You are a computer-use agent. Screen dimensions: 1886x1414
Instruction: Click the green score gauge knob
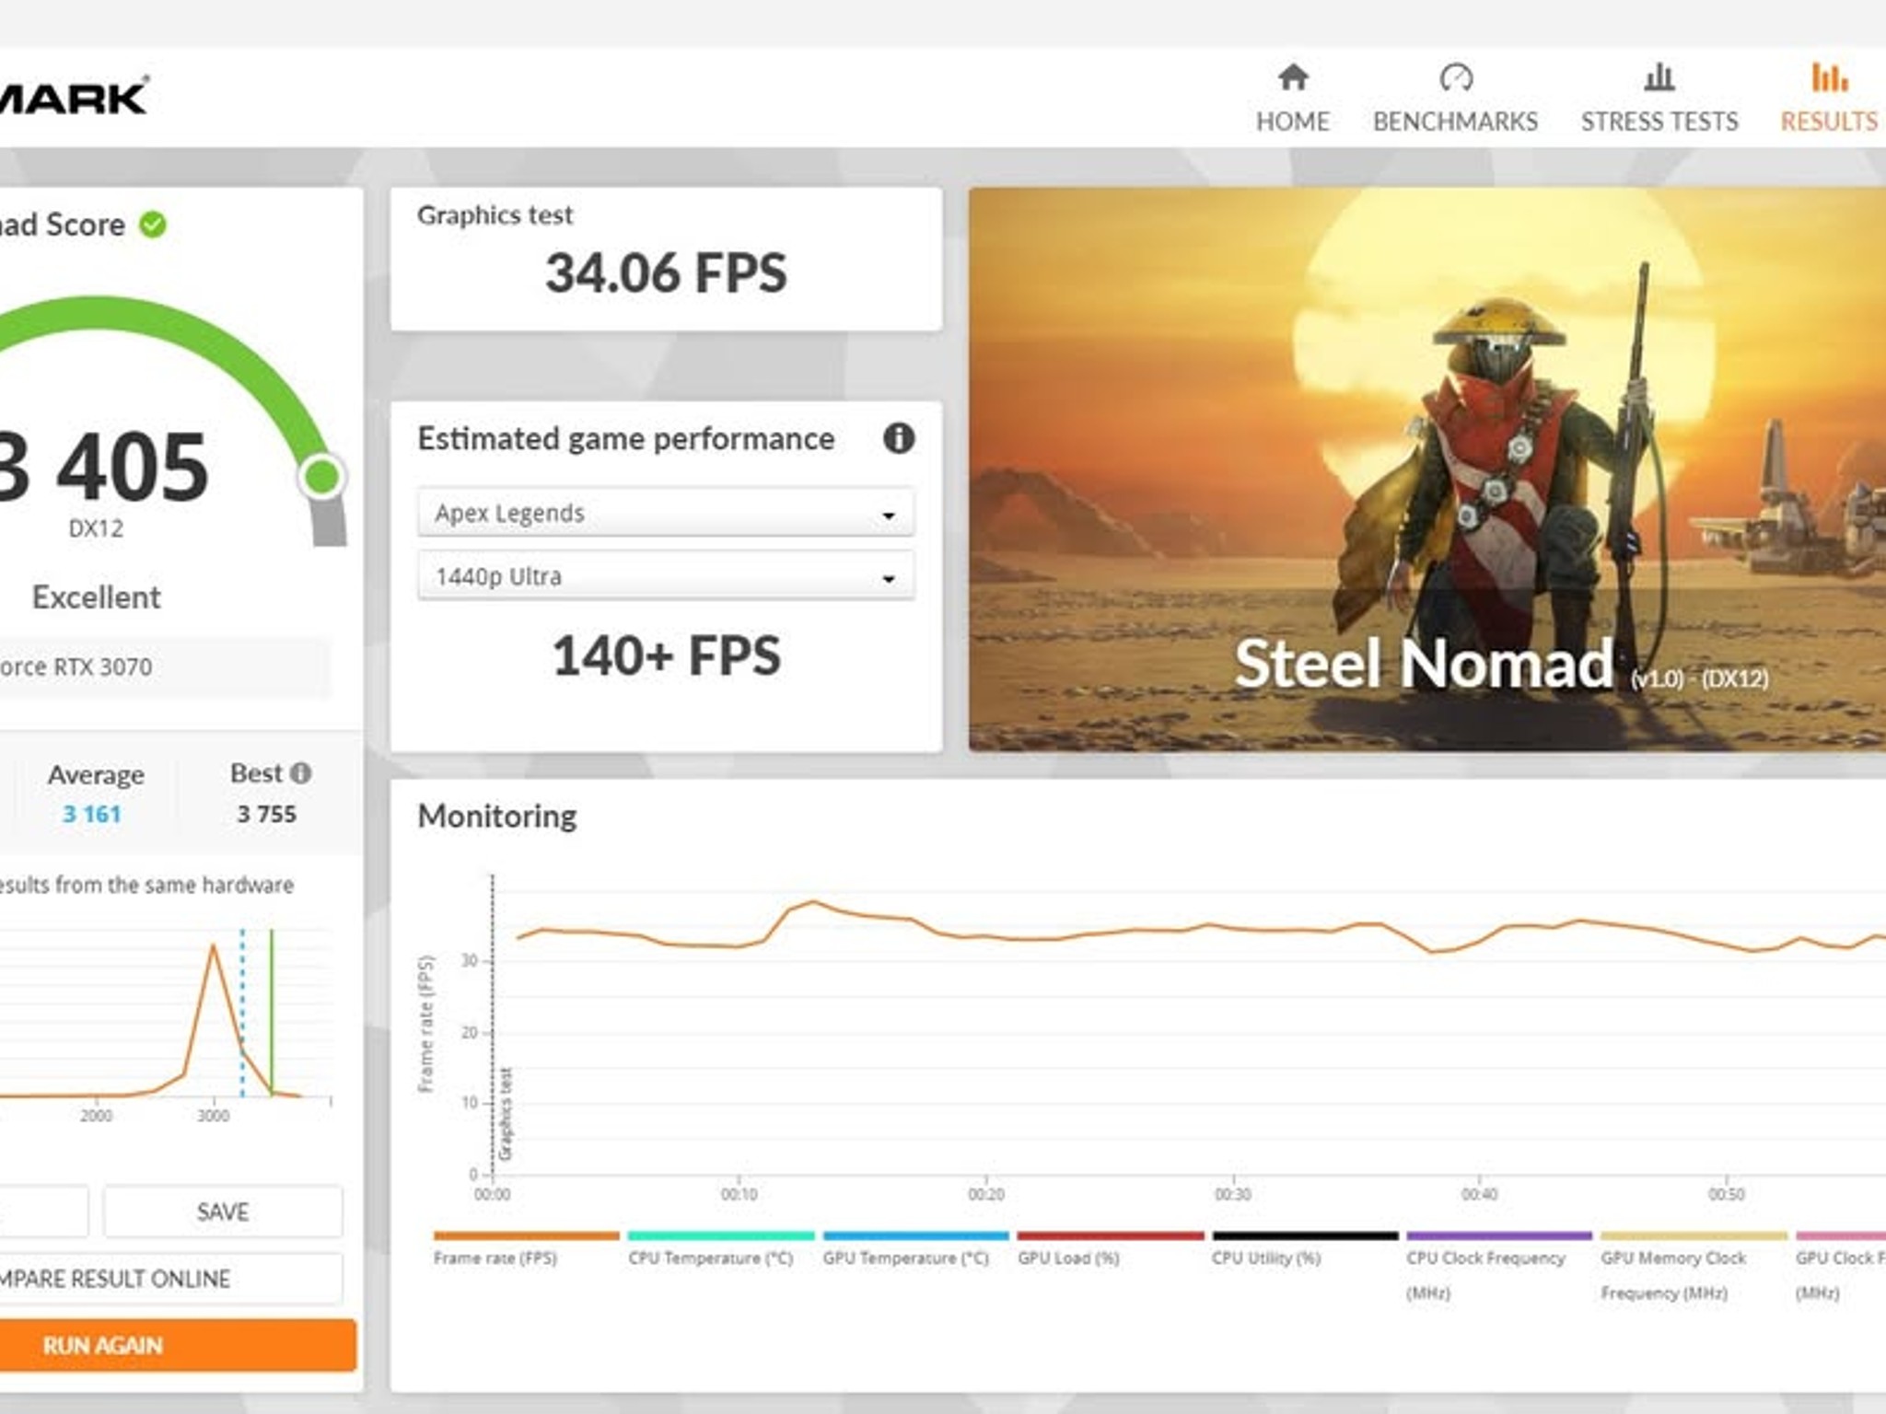coord(321,477)
